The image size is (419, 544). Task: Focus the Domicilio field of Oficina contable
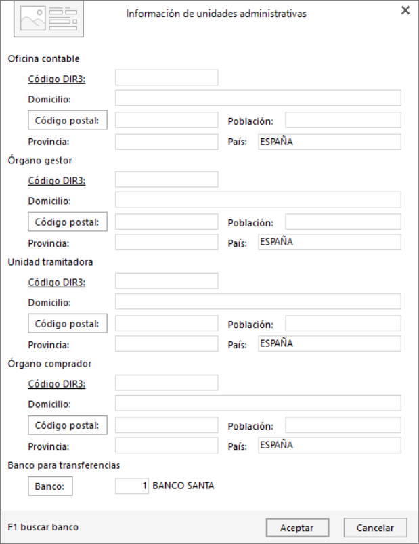click(x=258, y=98)
